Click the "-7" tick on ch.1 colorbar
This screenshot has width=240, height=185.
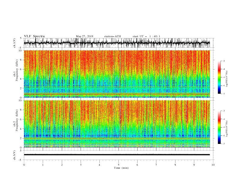click(224, 94)
